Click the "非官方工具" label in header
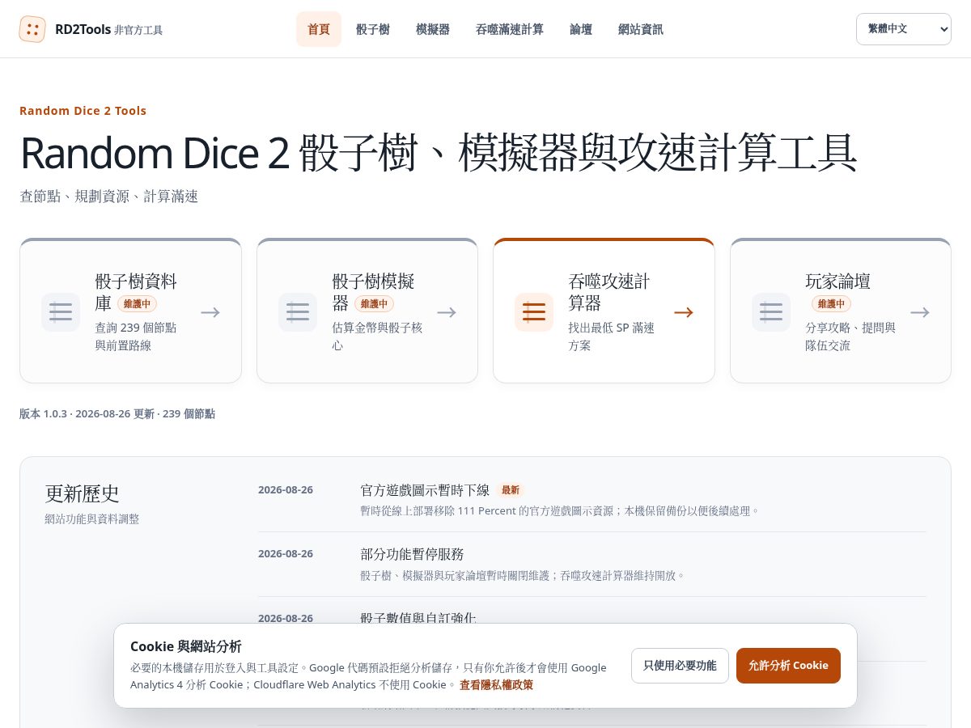This screenshot has height=728, width=971. click(138, 30)
